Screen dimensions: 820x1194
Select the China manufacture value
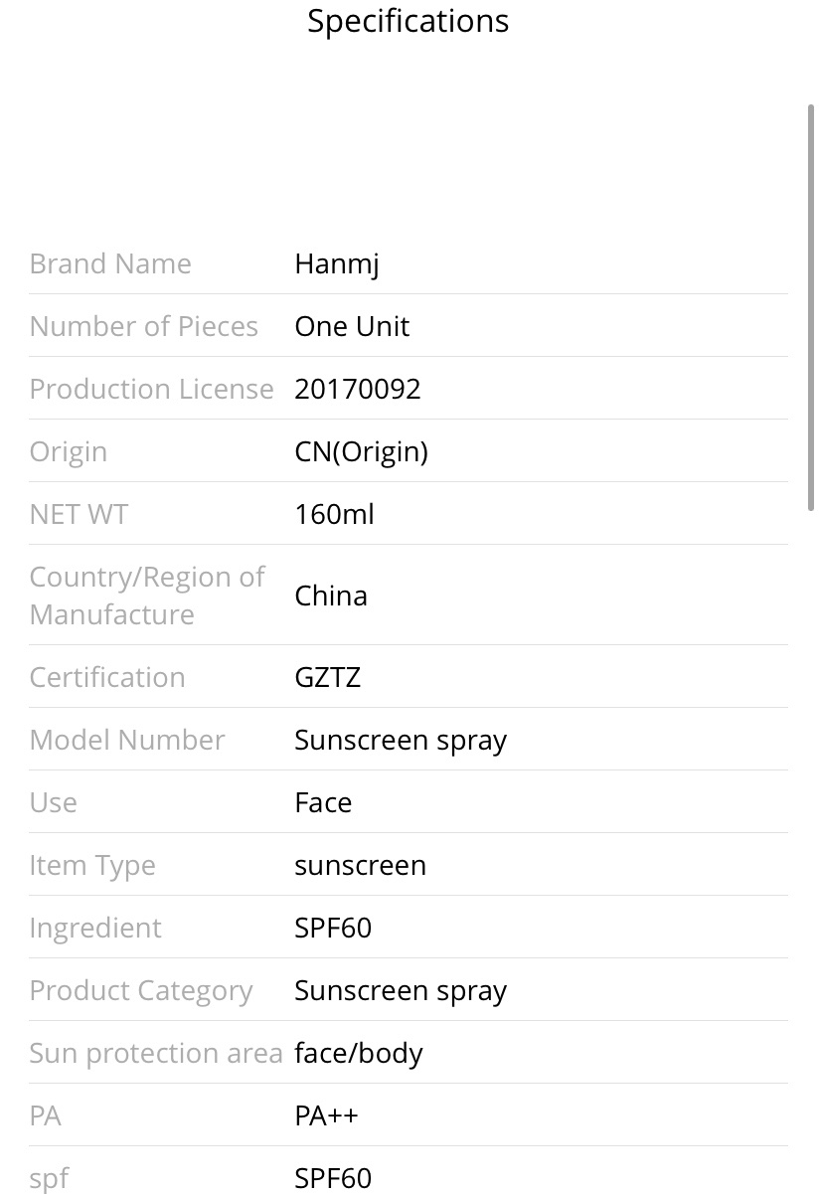(x=331, y=596)
